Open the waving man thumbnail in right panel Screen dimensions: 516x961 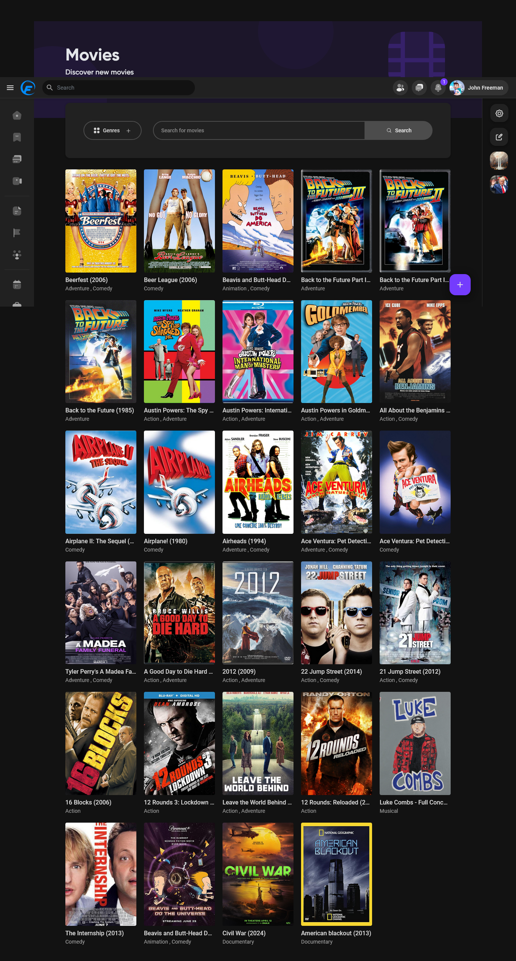[499, 184]
